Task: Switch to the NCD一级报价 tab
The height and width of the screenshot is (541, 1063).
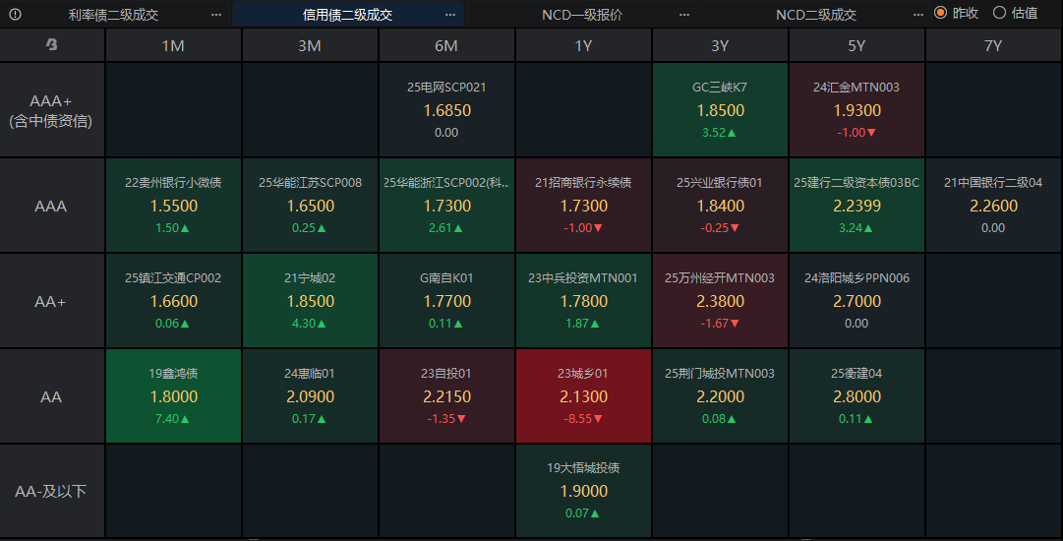Action: point(582,15)
